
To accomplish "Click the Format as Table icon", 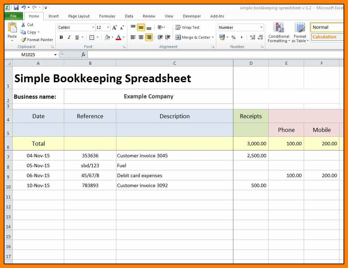I will tap(300, 33).
